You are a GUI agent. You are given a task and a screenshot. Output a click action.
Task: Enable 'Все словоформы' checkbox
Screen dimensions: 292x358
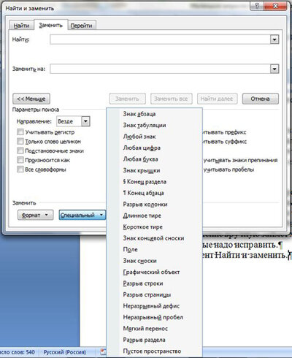20,169
